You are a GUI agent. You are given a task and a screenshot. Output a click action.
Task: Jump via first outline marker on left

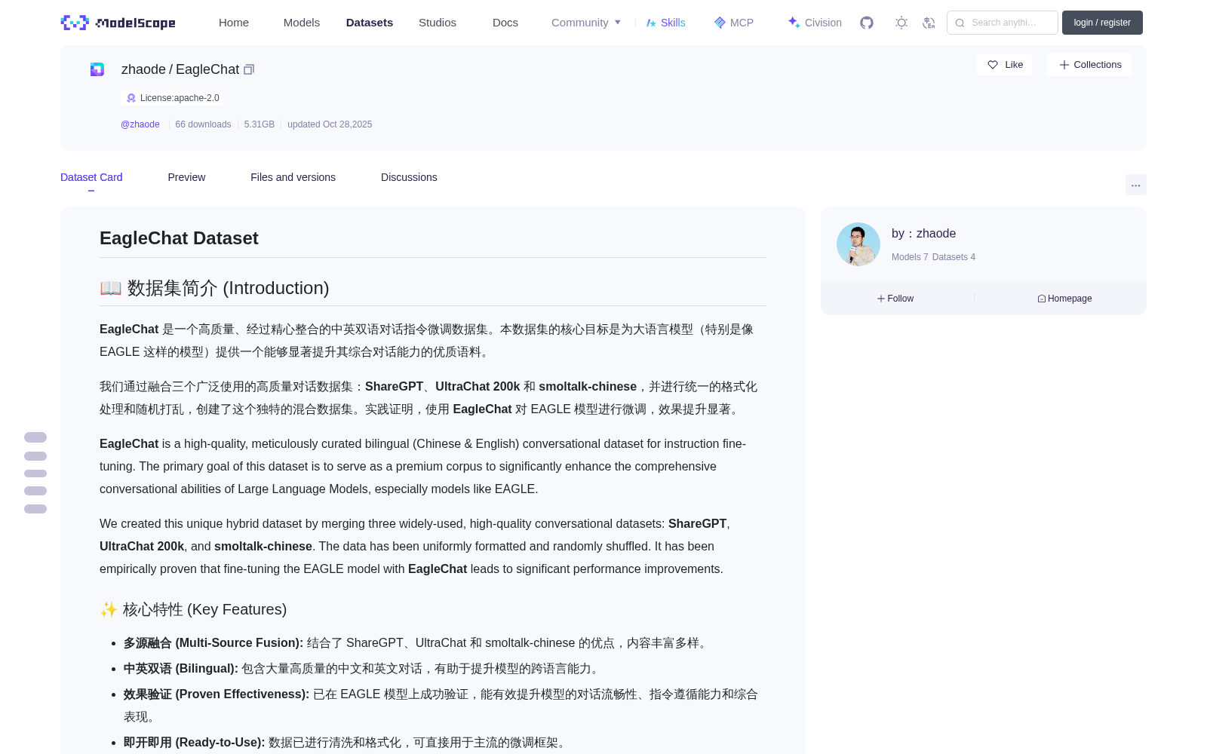35,437
